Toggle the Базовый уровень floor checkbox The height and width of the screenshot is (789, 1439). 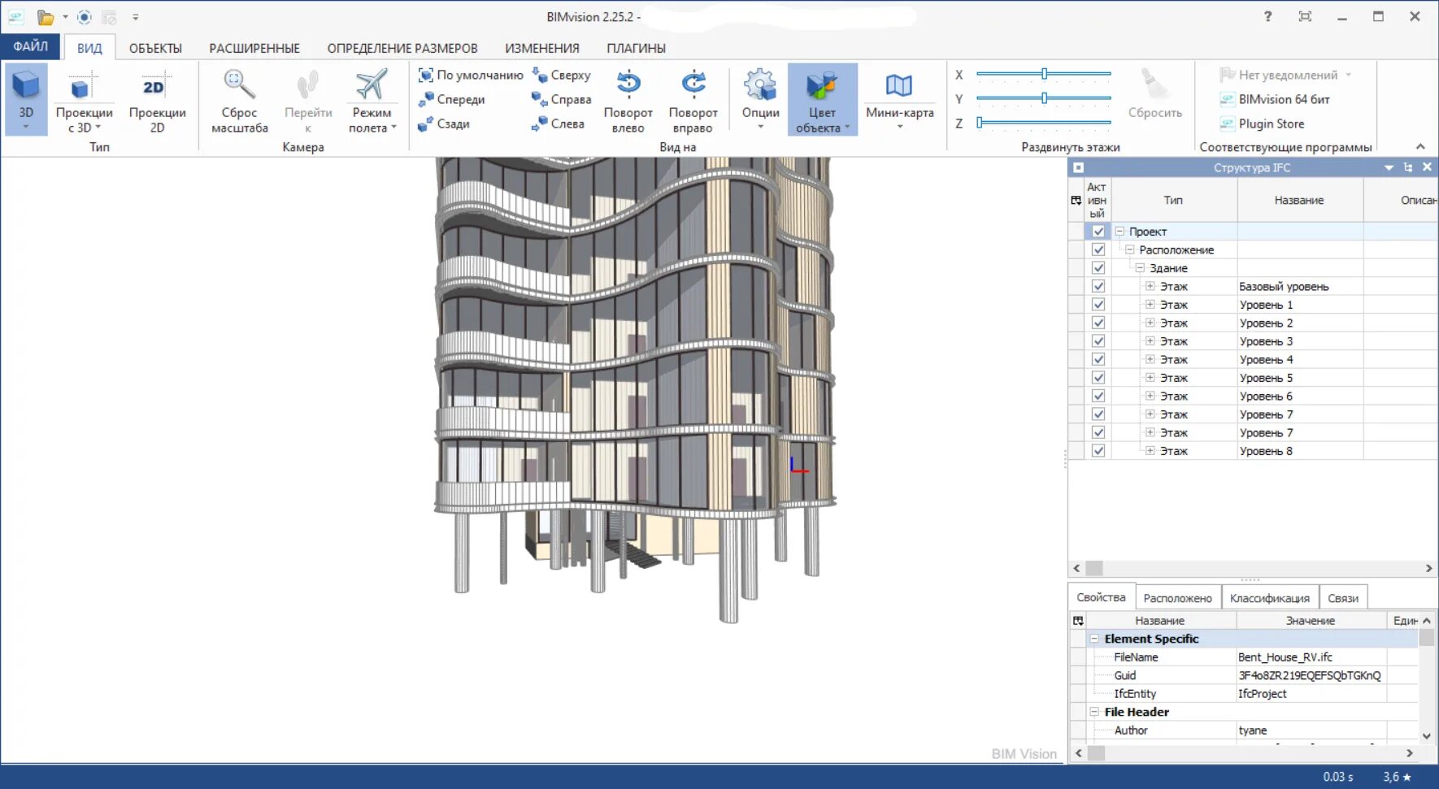[x=1098, y=286]
